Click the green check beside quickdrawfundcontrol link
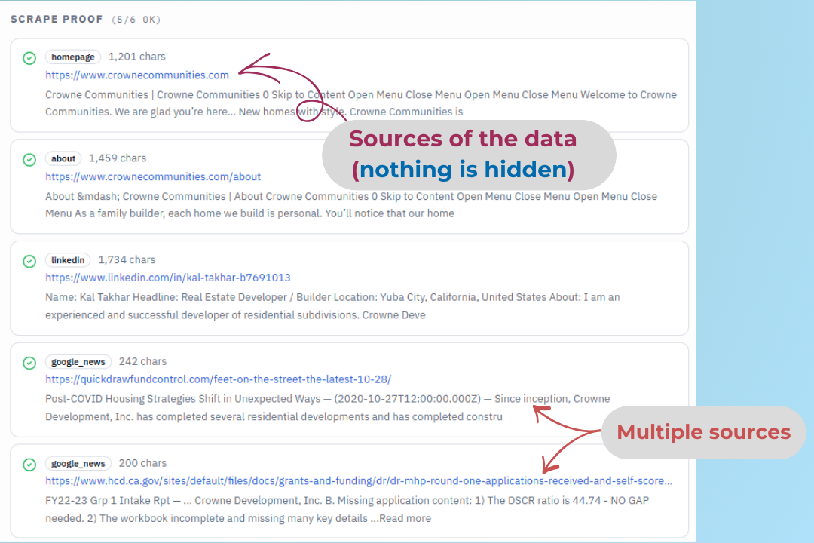This screenshot has width=814, height=543. coord(29,363)
